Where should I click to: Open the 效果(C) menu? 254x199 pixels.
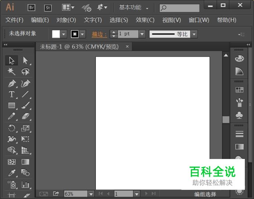pyautogui.click(x=145, y=20)
